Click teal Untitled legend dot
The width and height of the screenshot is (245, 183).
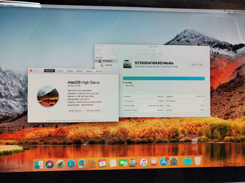coord(124,82)
